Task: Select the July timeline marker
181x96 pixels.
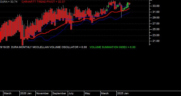Action: [71, 93]
